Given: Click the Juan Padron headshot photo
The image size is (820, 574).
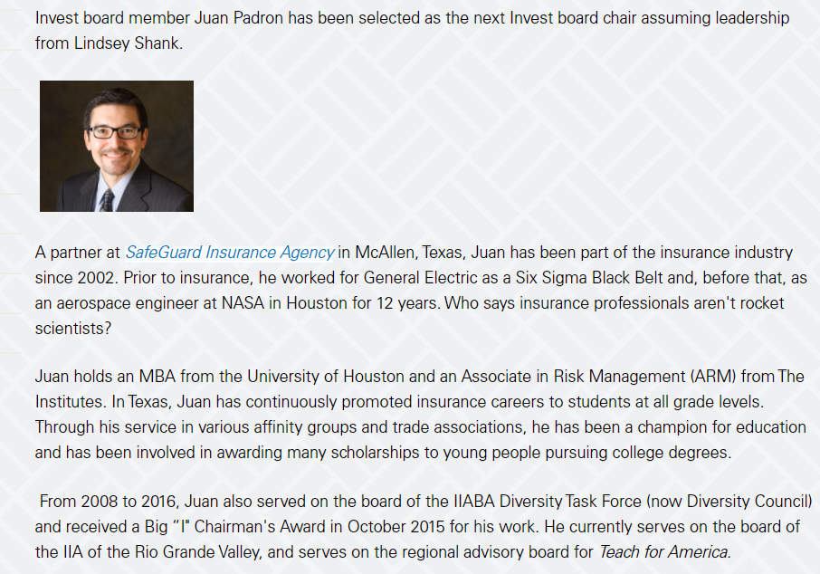Looking at the screenshot, I should pyautogui.click(x=117, y=146).
